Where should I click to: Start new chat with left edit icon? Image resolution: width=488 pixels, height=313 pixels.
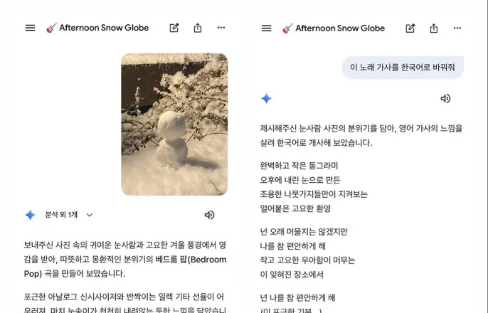pyautogui.click(x=174, y=28)
